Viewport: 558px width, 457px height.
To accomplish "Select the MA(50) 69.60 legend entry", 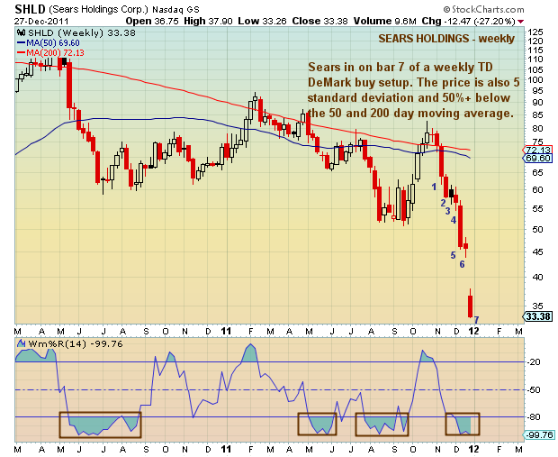I will pyautogui.click(x=49, y=43).
